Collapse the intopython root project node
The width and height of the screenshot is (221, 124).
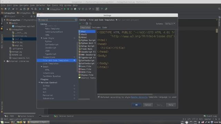click(4, 20)
